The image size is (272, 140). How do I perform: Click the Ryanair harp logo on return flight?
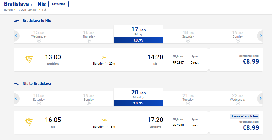coord(29,122)
